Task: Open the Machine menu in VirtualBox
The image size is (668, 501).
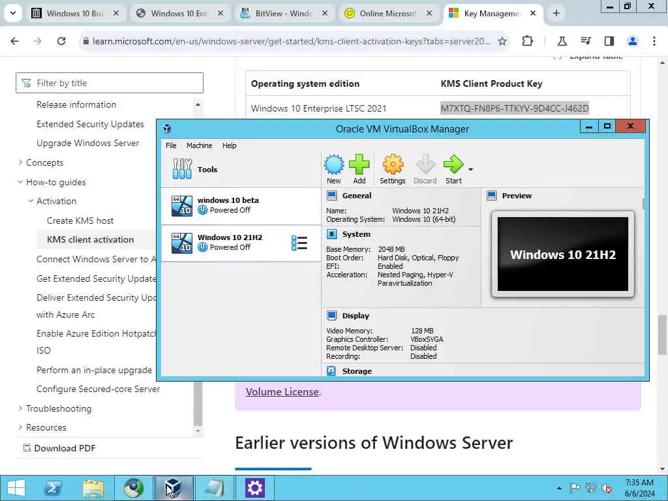Action: click(x=199, y=145)
